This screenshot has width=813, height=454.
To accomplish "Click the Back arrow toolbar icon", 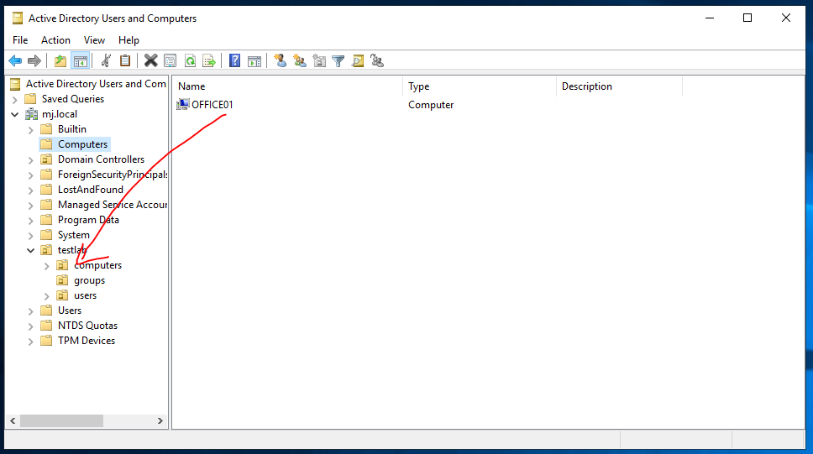I will (x=15, y=61).
